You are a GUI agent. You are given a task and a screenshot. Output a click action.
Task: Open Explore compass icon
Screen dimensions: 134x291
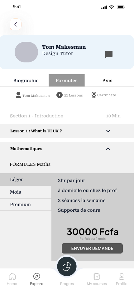click(36, 276)
